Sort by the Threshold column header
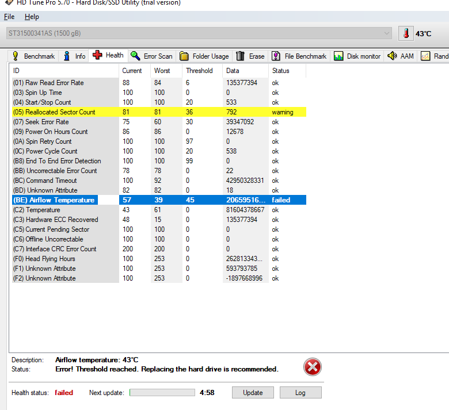This screenshot has height=410, width=449. 203,71
